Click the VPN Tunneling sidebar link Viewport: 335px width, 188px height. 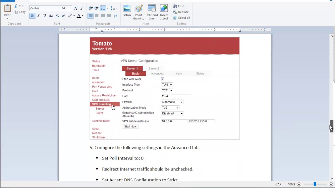[x=101, y=104]
